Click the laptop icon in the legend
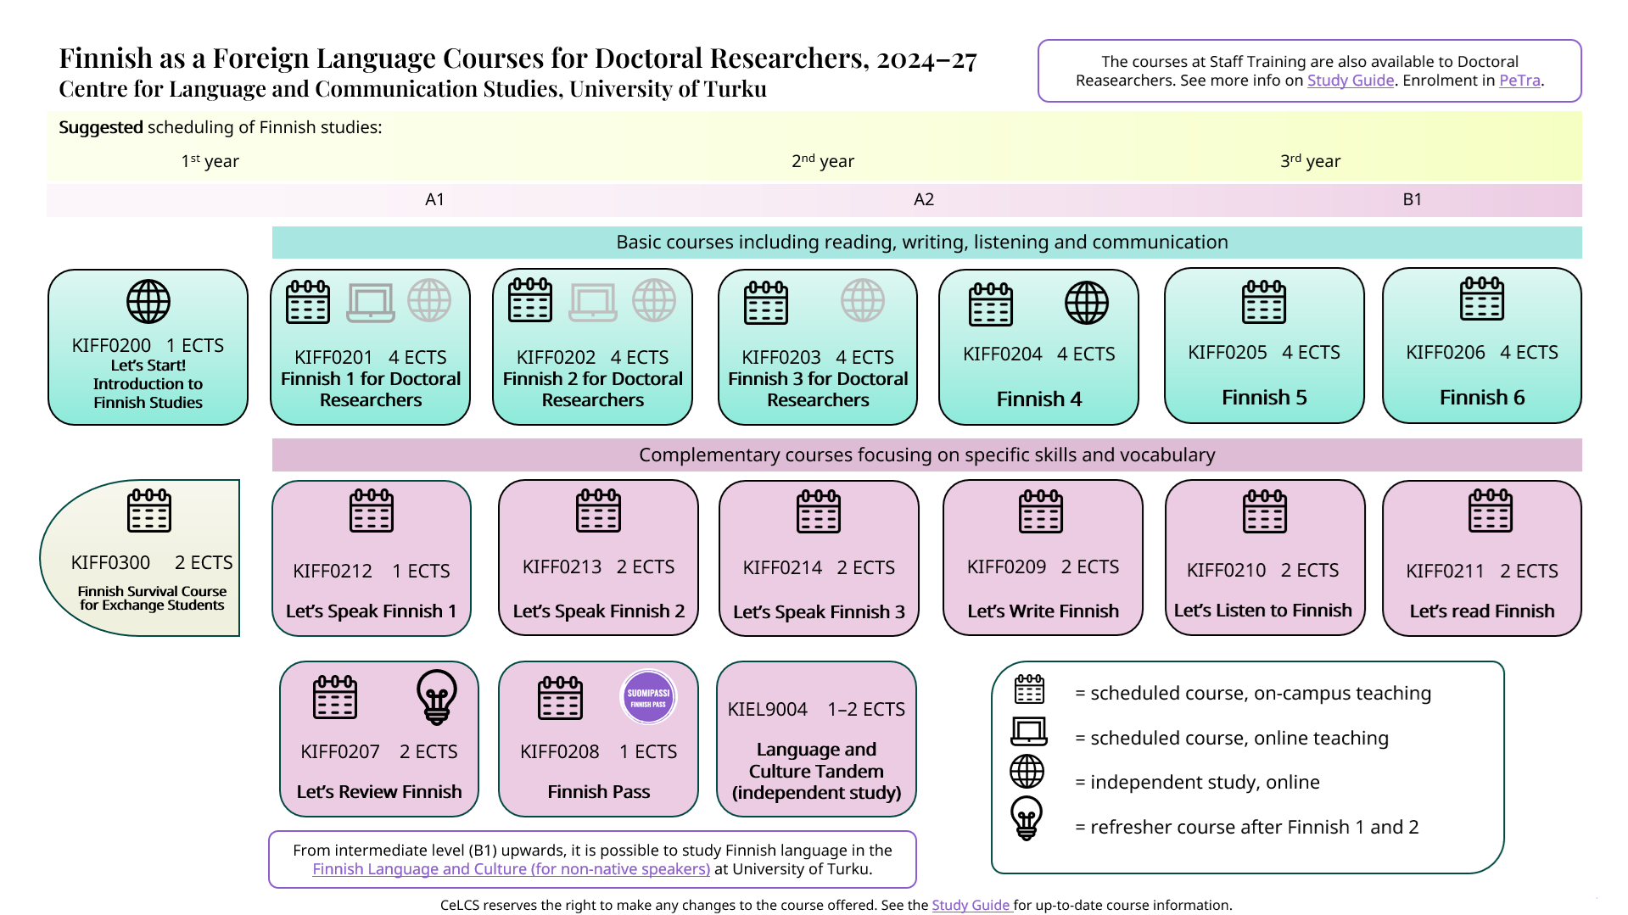 pyautogui.click(x=1028, y=731)
